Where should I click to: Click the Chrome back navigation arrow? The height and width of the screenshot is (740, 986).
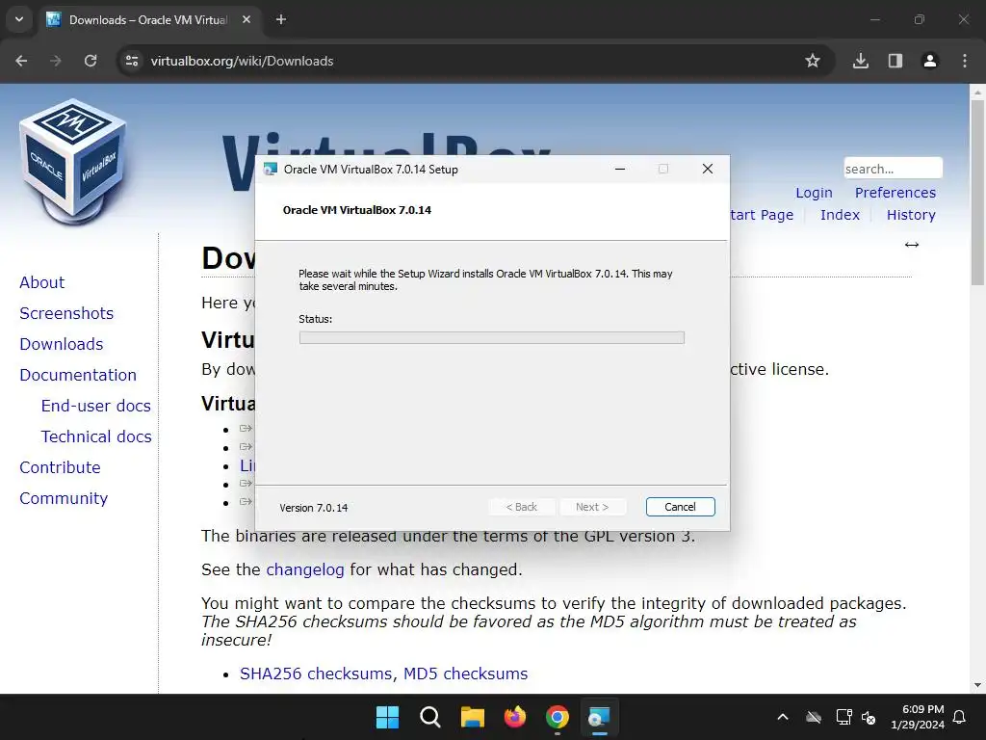21,61
